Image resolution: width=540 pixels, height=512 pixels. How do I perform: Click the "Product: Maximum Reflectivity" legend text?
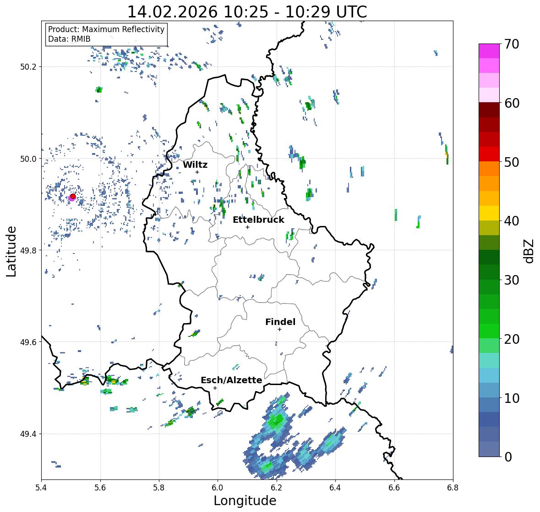(x=106, y=29)
